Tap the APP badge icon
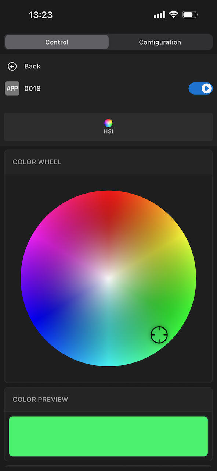 point(12,89)
